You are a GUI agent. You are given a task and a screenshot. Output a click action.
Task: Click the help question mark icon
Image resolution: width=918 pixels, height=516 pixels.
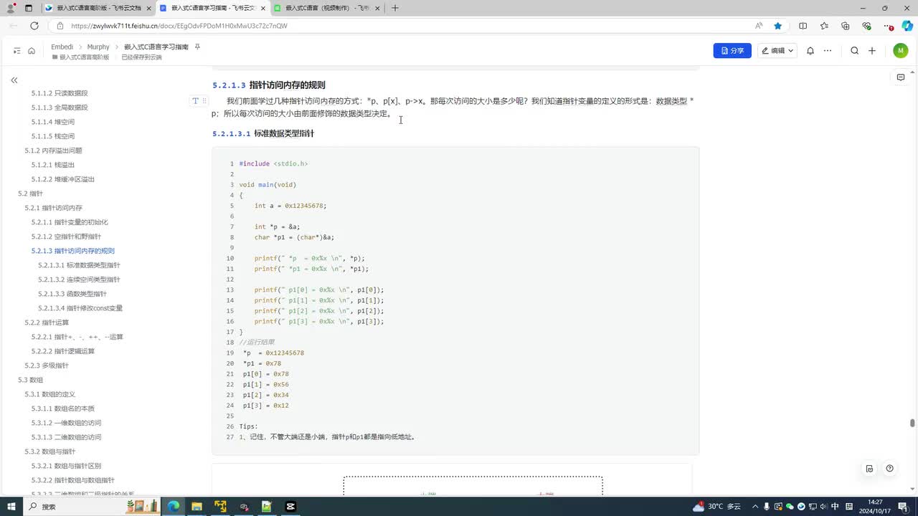pyautogui.click(x=889, y=469)
